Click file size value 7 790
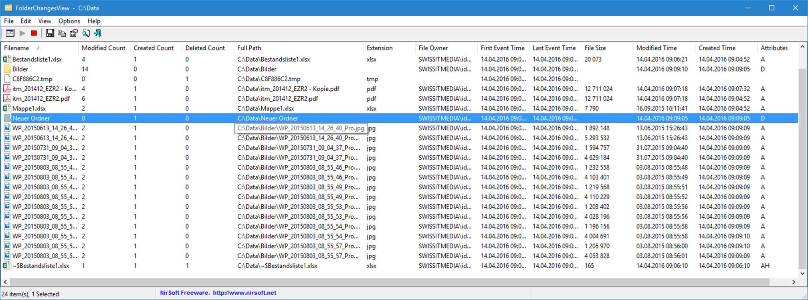This screenshot has height=300, width=808. [x=592, y=108]
